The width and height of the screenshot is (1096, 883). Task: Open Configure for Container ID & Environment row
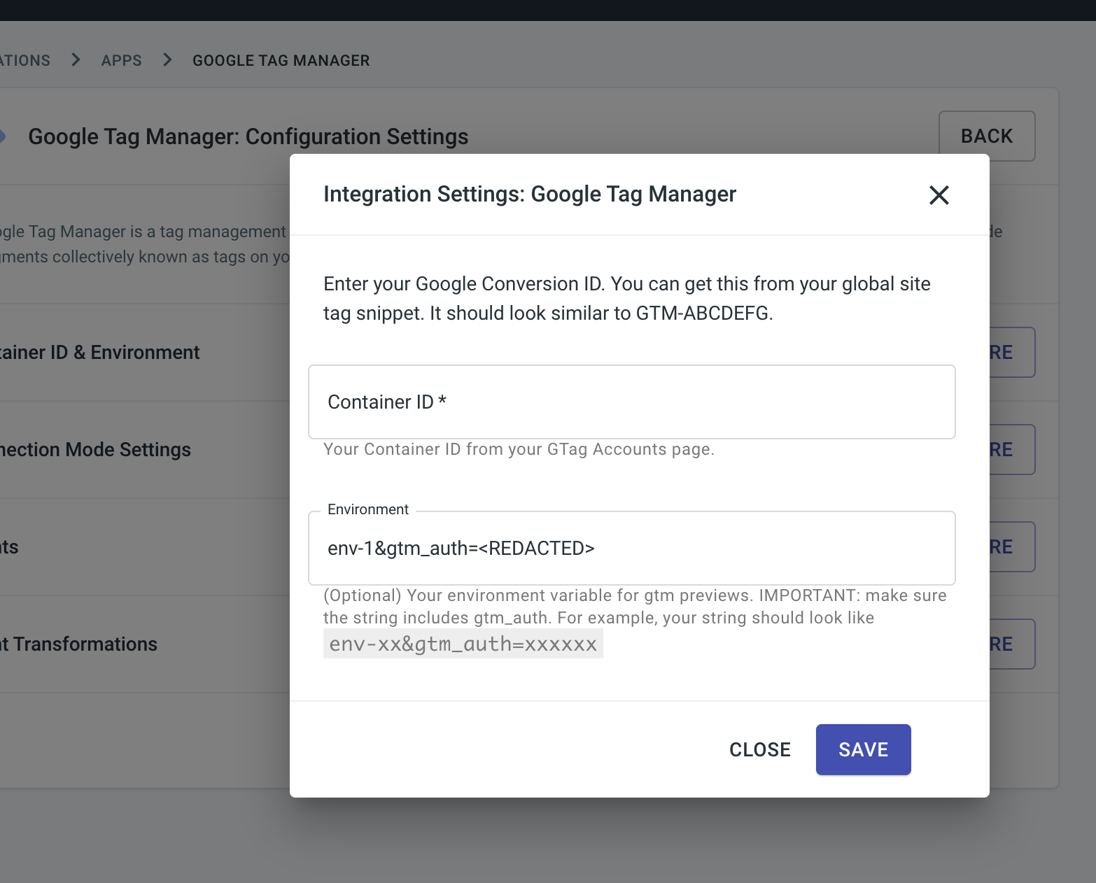point(1011,353)
